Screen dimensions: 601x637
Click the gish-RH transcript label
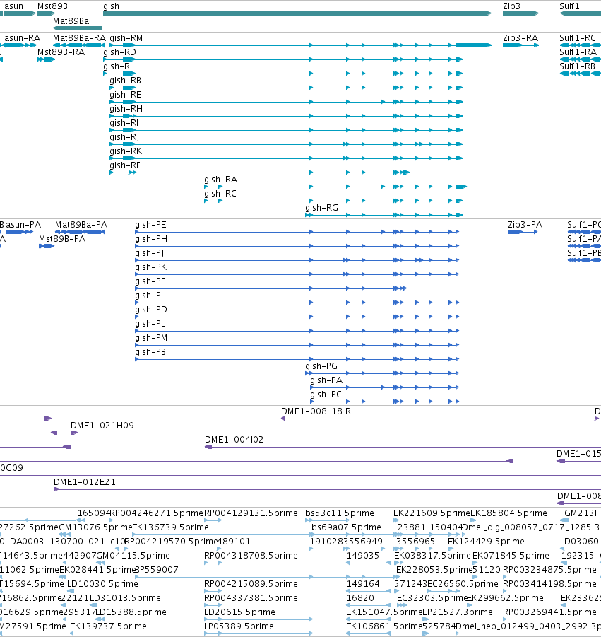126,109
